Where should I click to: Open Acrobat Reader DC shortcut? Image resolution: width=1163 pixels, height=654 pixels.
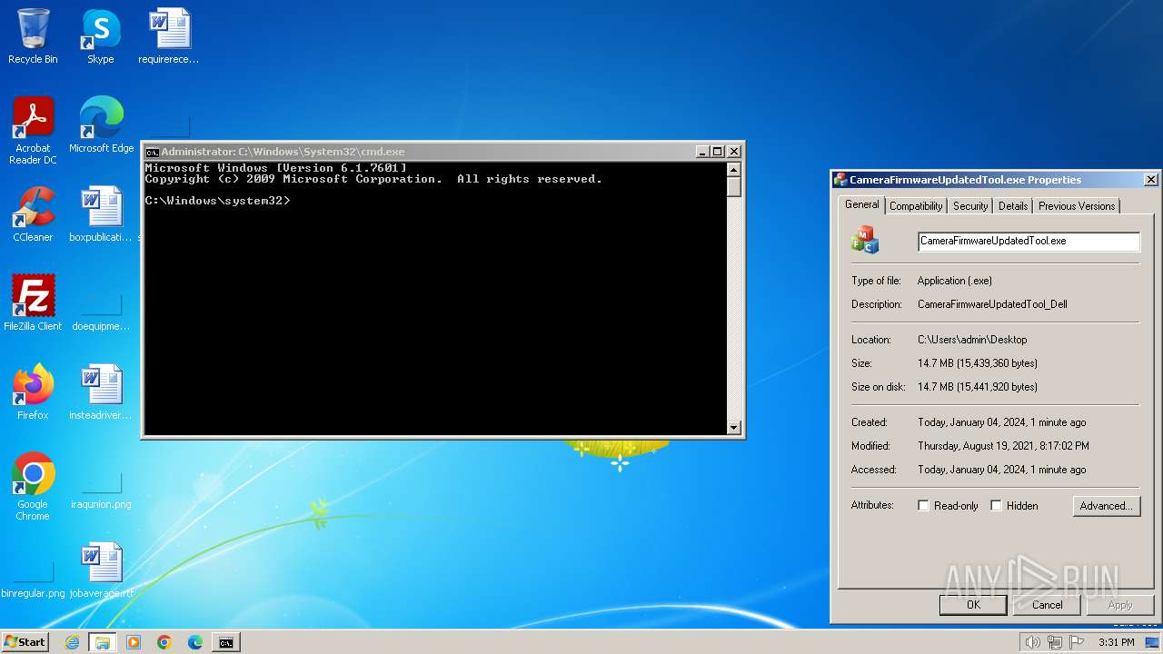pos(33,131)
